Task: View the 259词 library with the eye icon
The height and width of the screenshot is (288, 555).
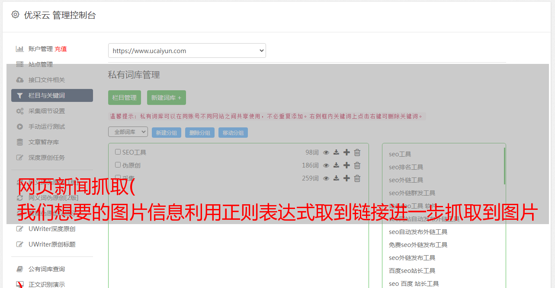Action: (x=326, y=178)
